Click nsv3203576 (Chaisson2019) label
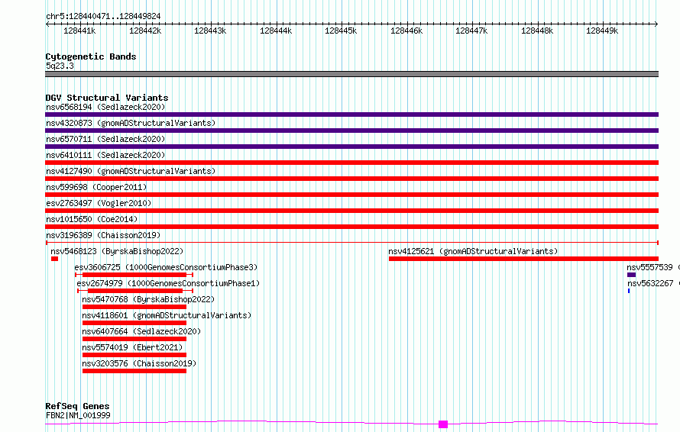680x432 pixels. point(139,363)
